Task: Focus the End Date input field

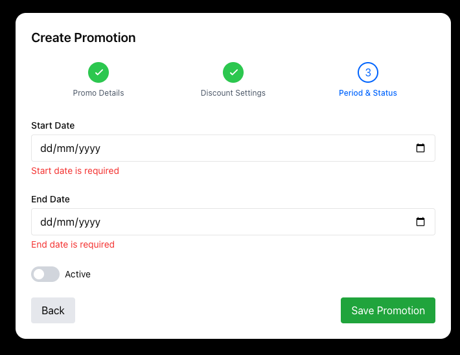Action: pos(220,222)
